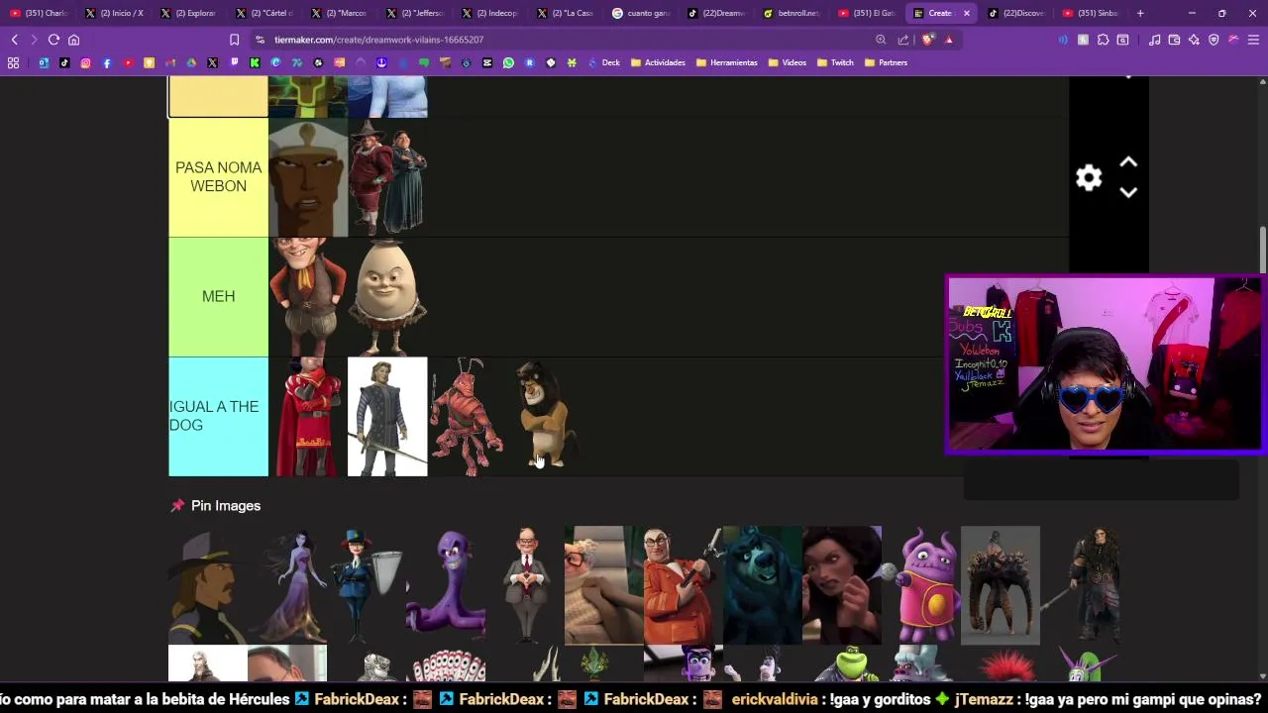Open media control music note icon

coord(1154,40)
